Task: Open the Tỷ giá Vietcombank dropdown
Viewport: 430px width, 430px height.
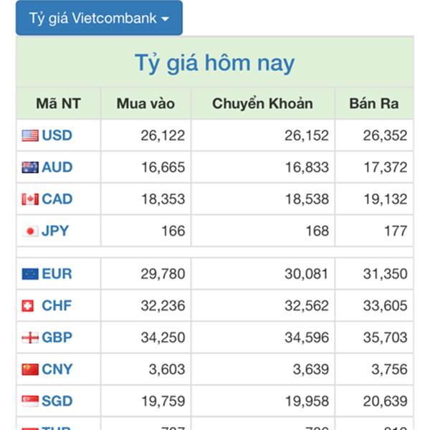Action: pos(99,19)
